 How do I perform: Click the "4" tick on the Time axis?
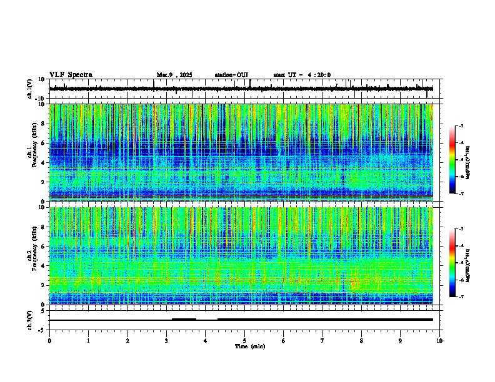[205, 341]
